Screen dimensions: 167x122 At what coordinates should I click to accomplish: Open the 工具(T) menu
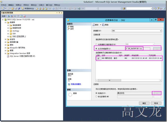coord(41,5)
